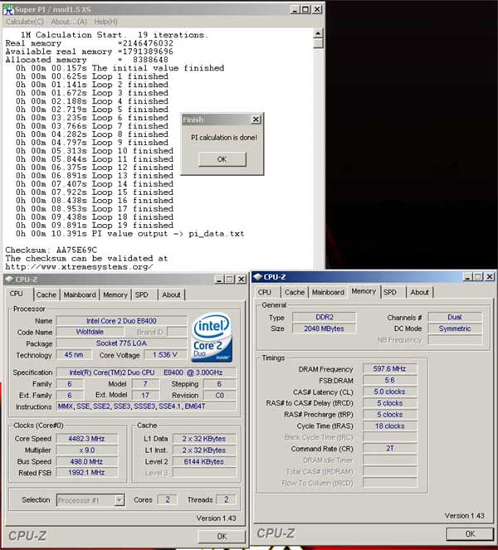Click the CPU-Z icon in left window title bar
The image size is (498, 550).
point(9,280)
